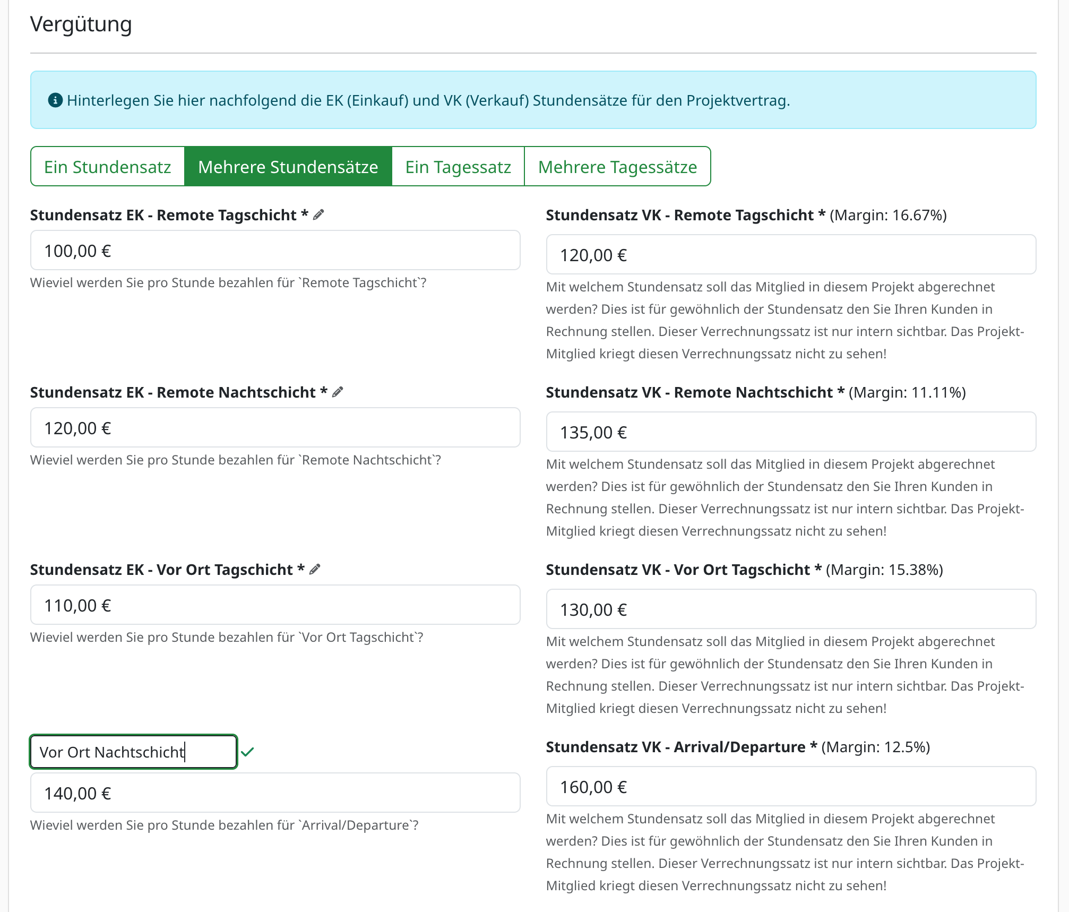Click the '(Margin: 11.11%)' text
Screen dimensions: 1069x912
point(907,392)
